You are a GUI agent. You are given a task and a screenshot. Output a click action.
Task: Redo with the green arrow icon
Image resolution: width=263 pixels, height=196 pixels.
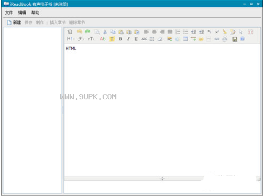(87, 32)
